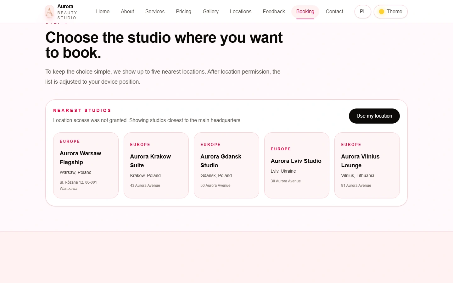This screenshot has height=283, width=453.
Task: Click the 'Gdansk, Poland' text
Action: 216,175
